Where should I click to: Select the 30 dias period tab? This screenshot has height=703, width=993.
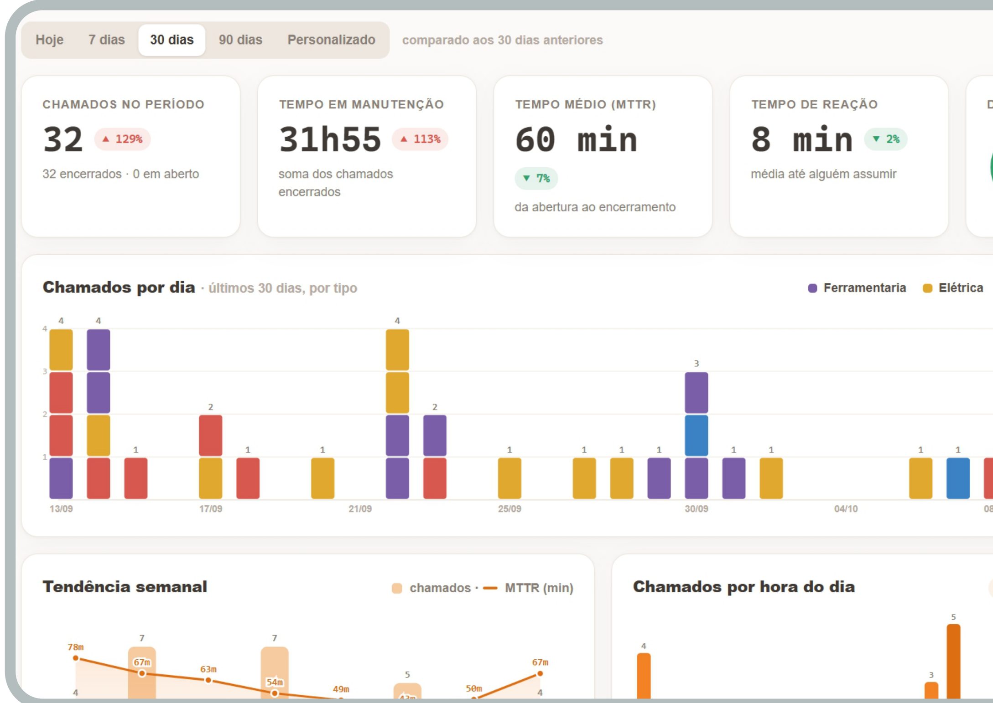point(172,40)
